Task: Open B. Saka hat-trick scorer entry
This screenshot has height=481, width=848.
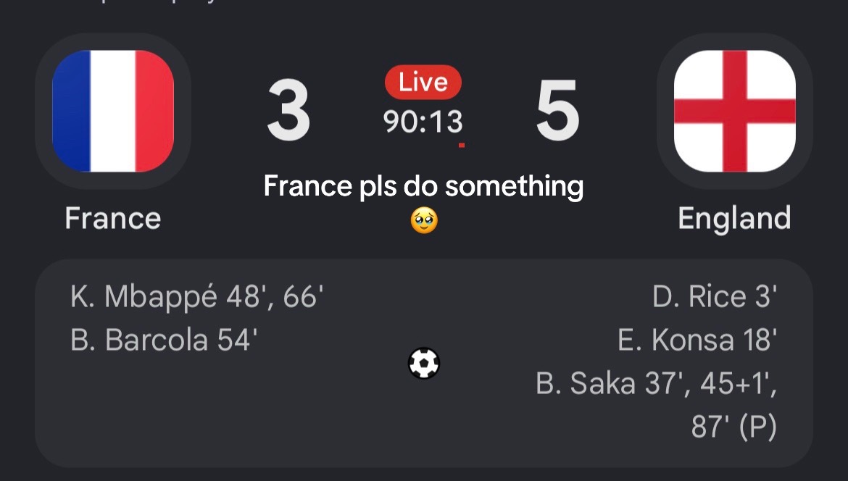Action: pyautogui.click(x=657, y=405)
